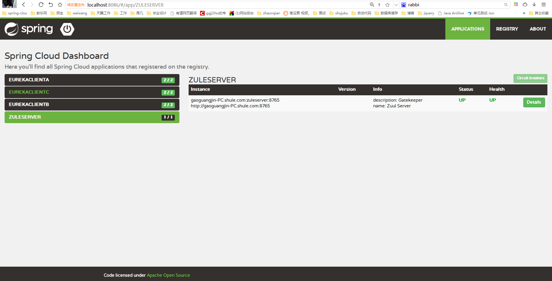
Task: Click the browser back arrow
Action: 24,5
